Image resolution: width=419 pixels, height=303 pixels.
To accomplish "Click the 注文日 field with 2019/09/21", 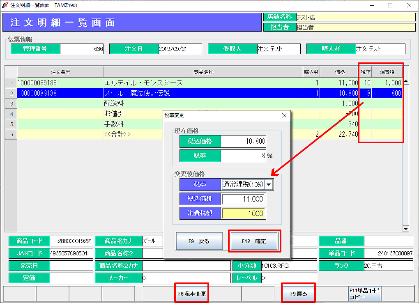I will 180,49.
